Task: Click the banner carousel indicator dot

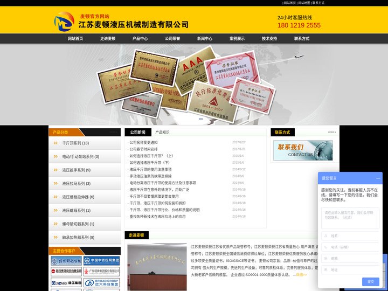Action: [200, 119]
